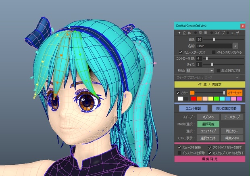250x176 pixels.
Task: Click the コントローラ数 slider handle
Action: tap(206, 59)
